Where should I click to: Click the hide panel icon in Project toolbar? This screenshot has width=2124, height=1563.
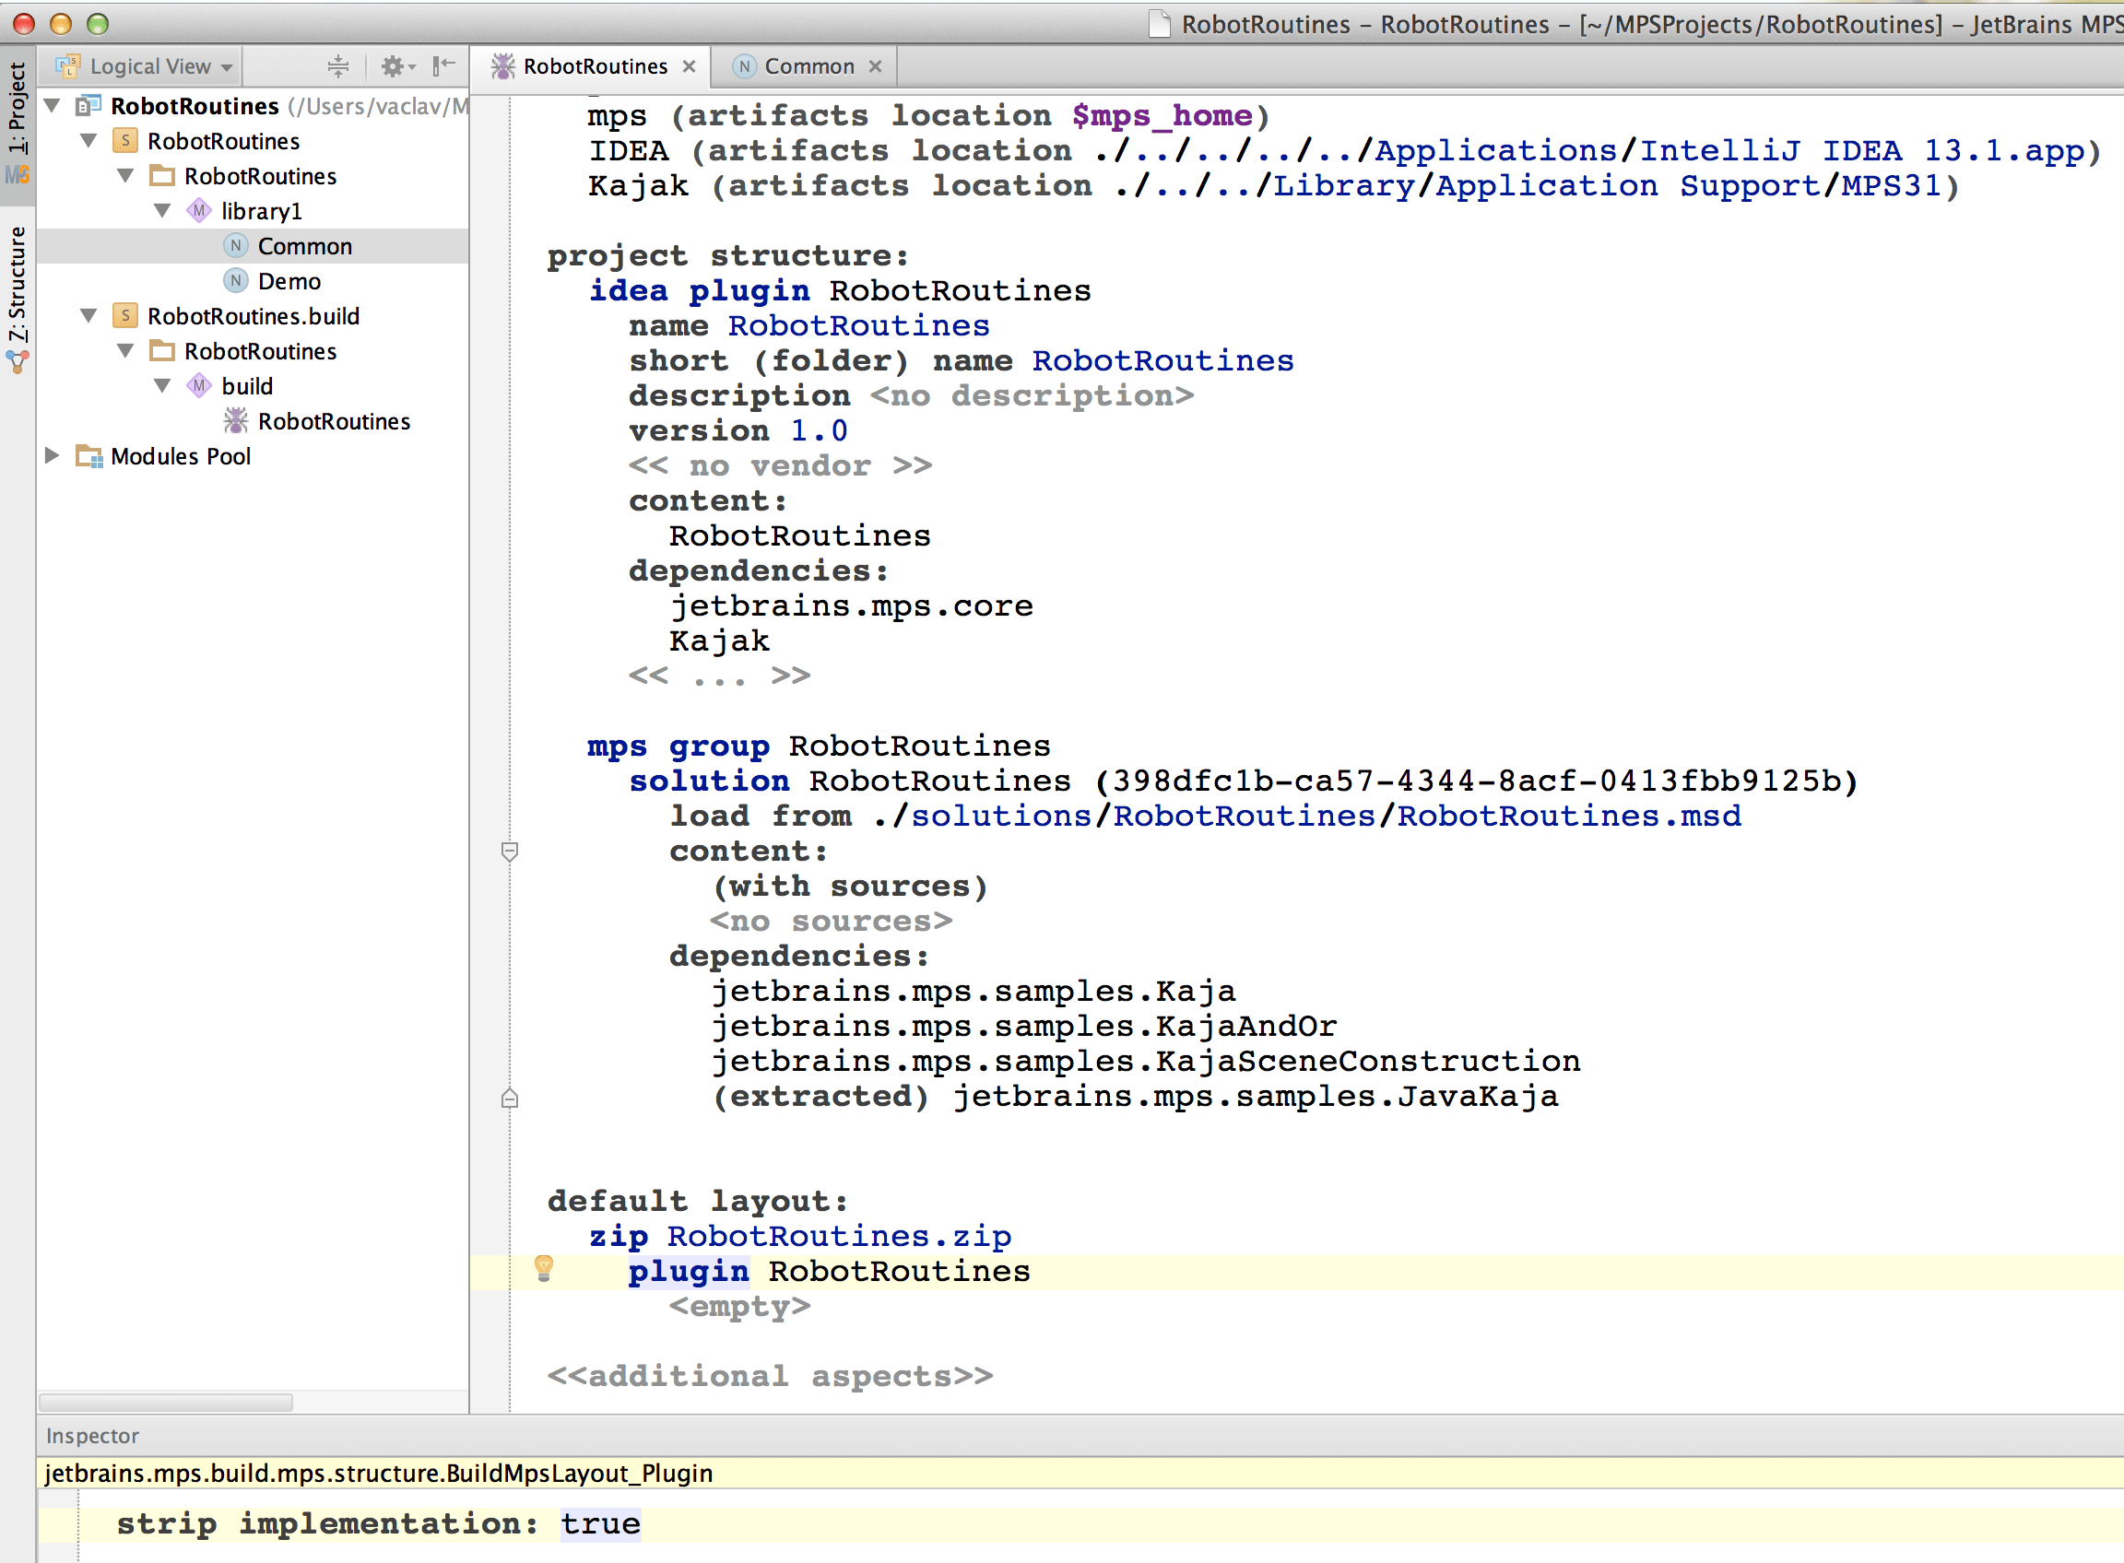pyautogui.click(x=443, y=66)
